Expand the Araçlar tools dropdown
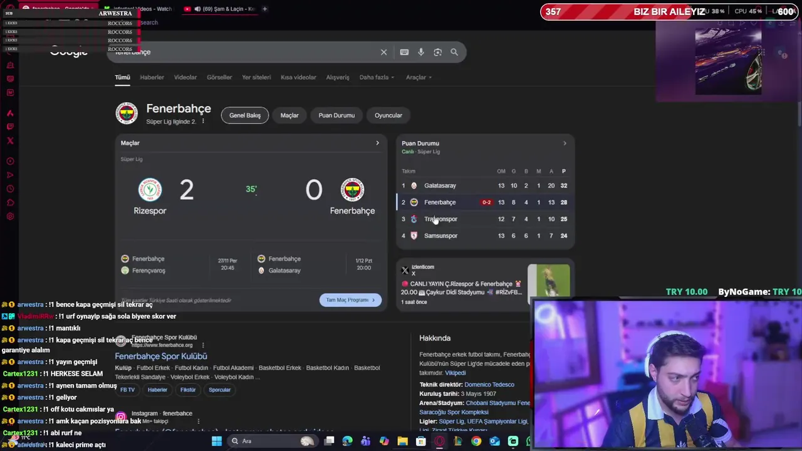Viewport: 802px width, 451px height. [419, 77]
